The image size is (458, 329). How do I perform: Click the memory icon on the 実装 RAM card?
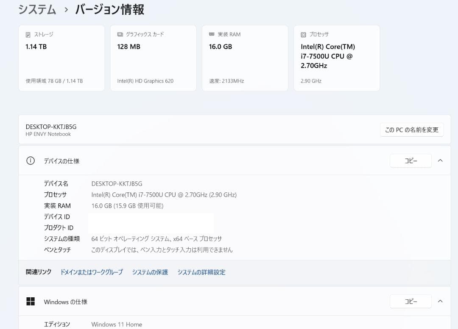211,34
